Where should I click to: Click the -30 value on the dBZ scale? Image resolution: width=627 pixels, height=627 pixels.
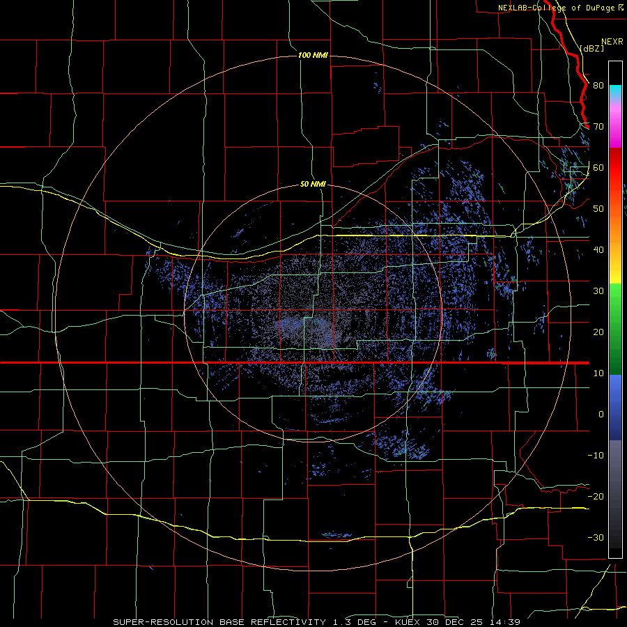point(596,538)
